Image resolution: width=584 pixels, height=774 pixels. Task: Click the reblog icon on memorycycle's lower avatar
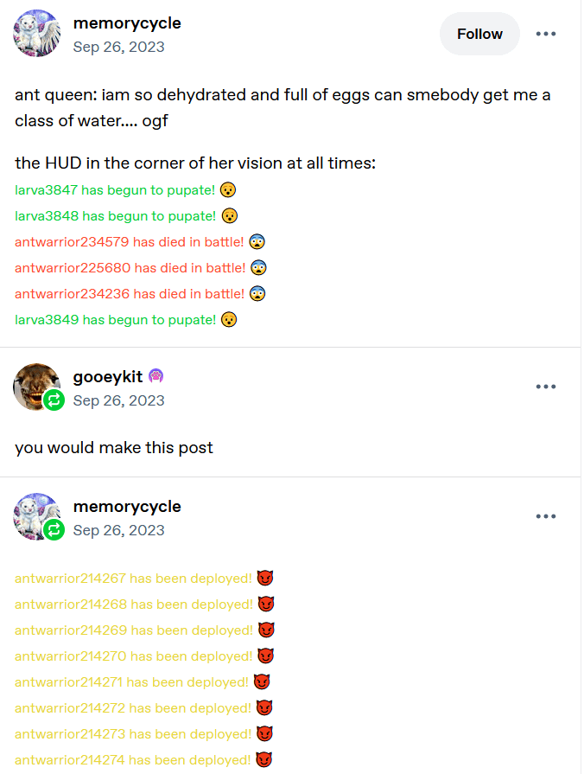[54, 529]
